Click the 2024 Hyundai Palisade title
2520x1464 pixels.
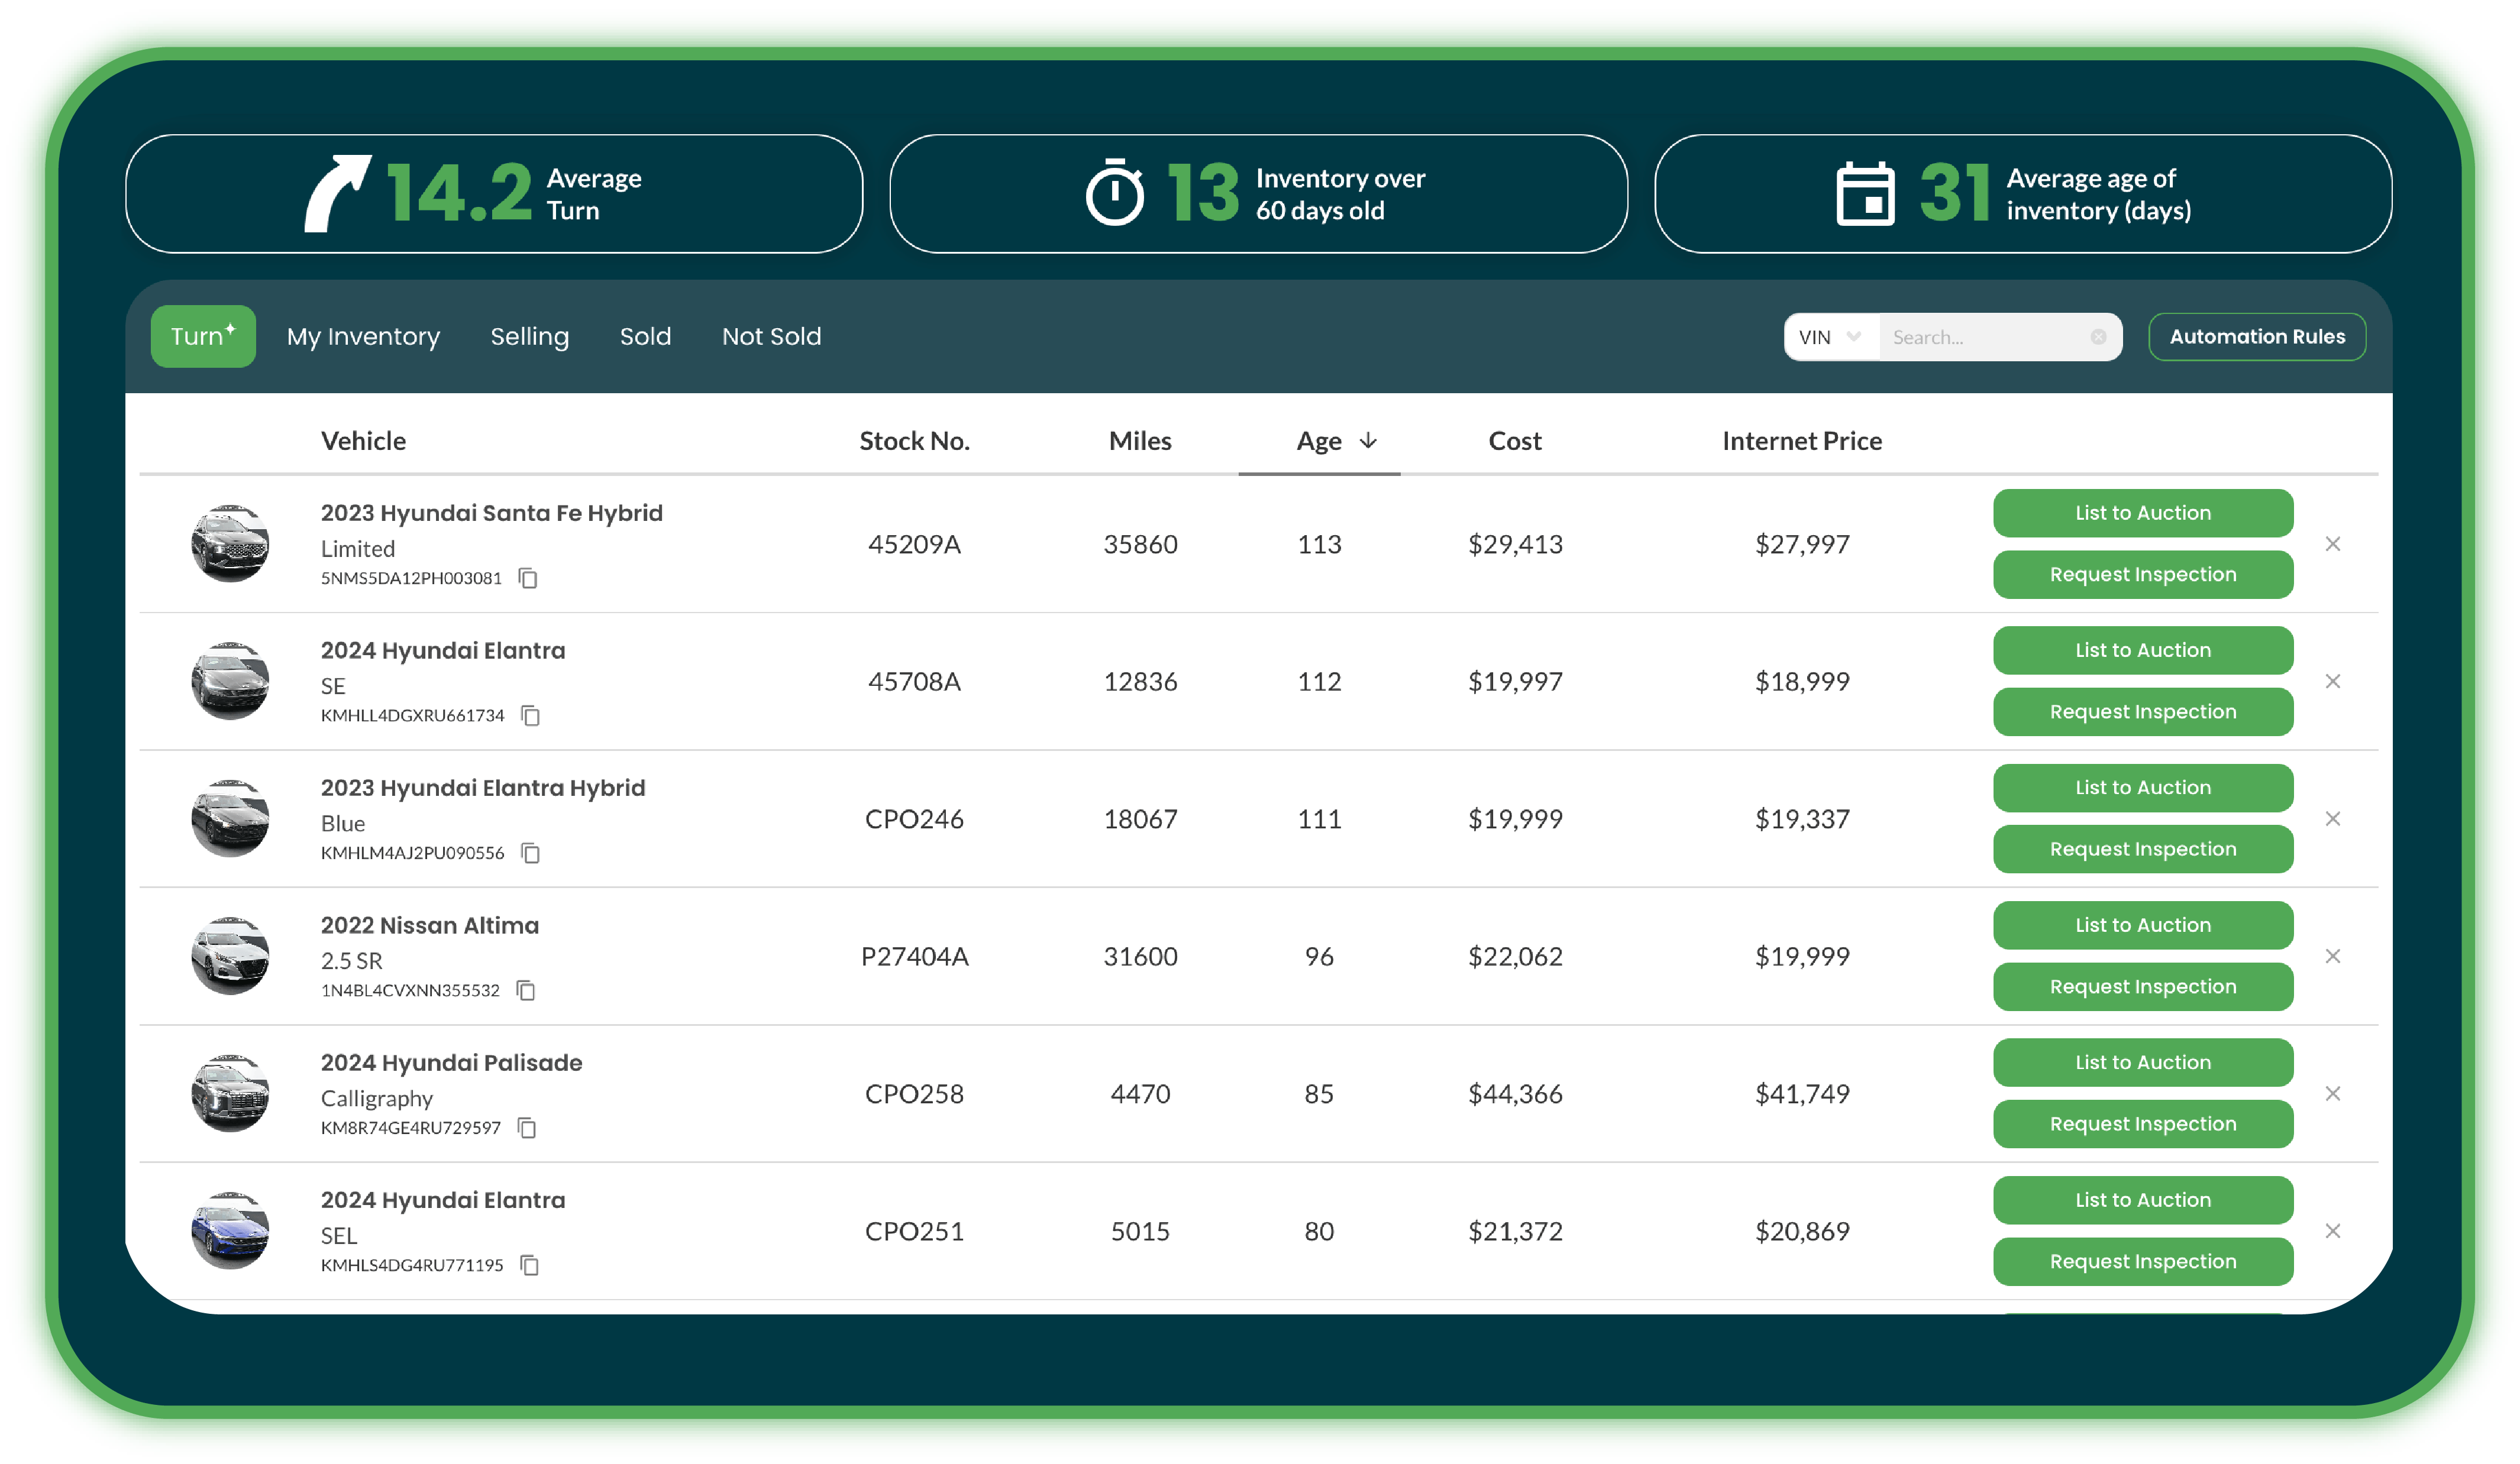(x=451, y=1063)
